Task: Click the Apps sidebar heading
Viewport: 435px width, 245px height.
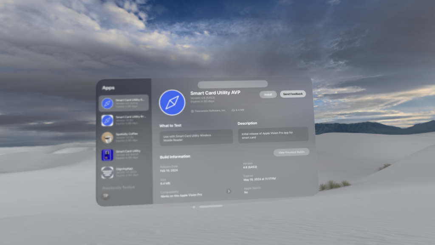Action: [108, 88]
